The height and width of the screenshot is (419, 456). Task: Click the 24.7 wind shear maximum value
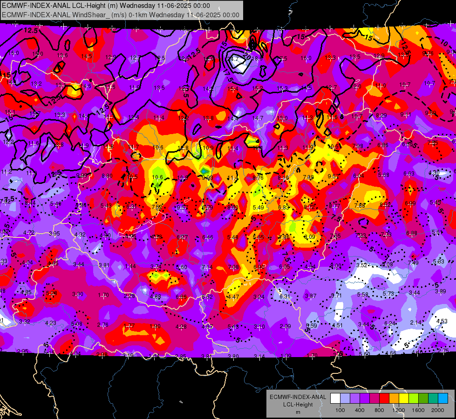[x=233, y=59]
